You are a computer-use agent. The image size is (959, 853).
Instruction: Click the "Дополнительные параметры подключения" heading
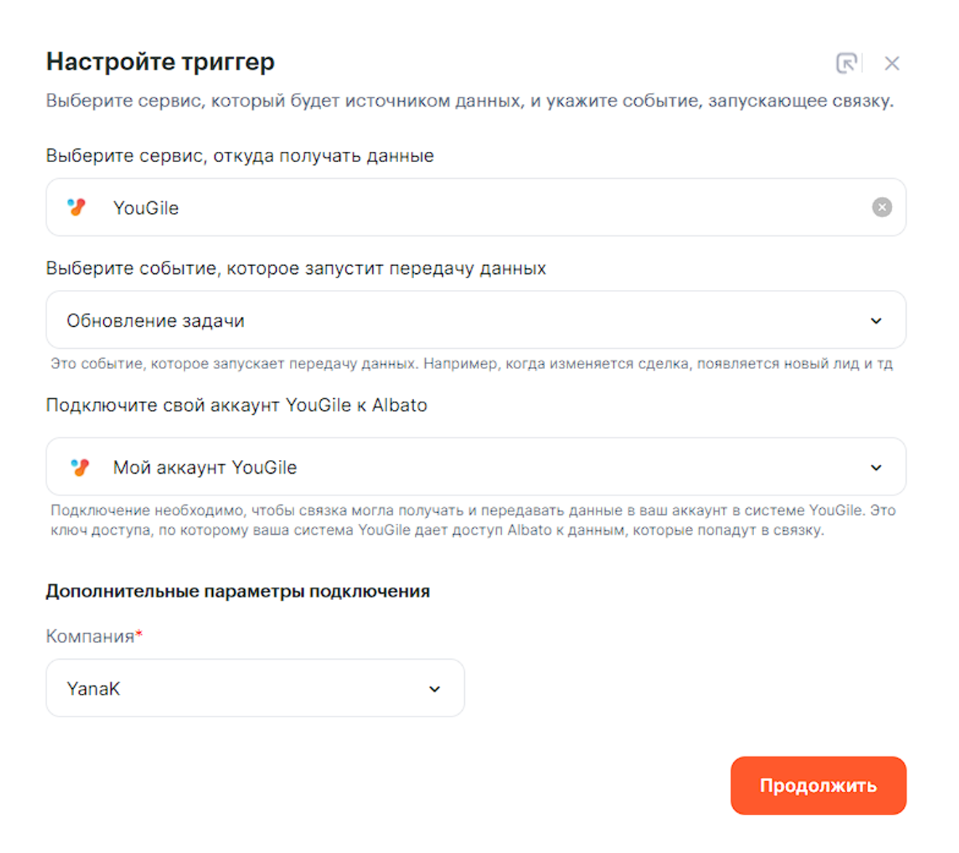pyautogui.click(x=238, y=591)
